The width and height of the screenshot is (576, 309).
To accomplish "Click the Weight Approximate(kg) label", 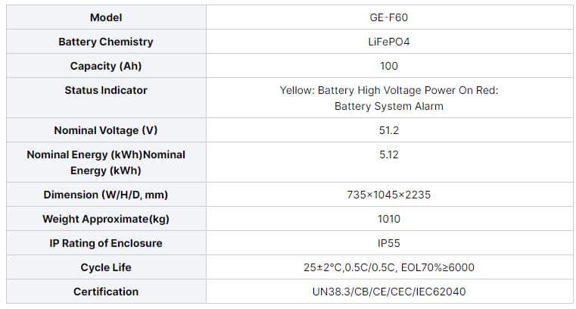I will pyautogui.click(x=106, y=219).
